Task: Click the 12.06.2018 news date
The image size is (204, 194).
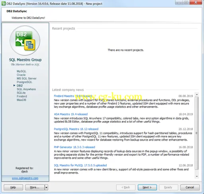Action: [x=186, y=165]
